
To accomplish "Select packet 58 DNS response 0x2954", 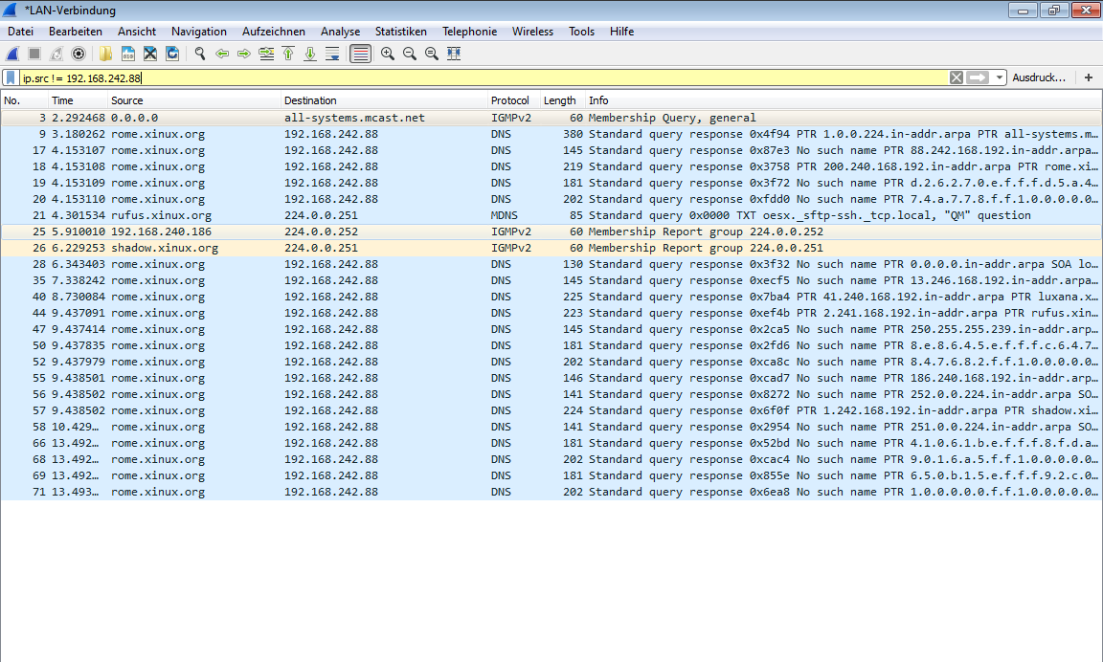I will point(551,427).
